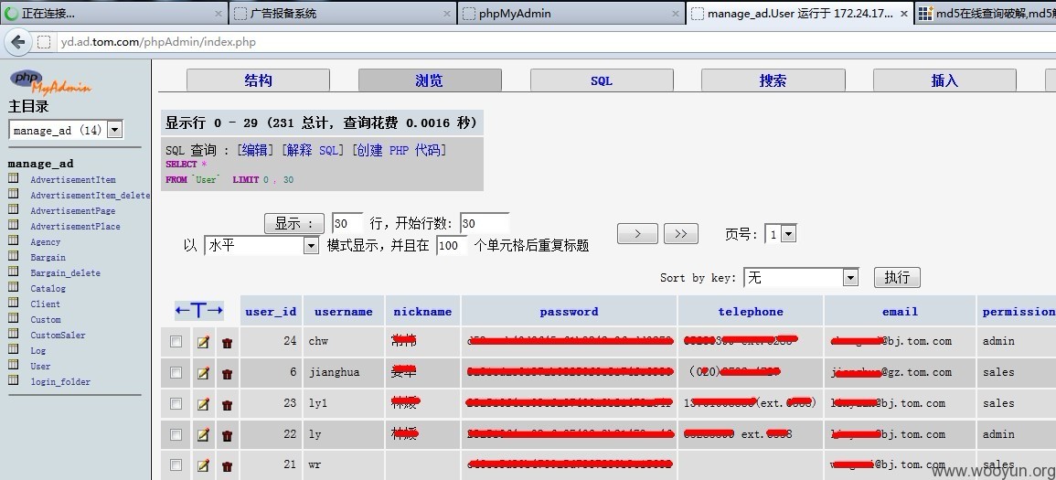Screen dimensions: 1056x480
Task: Sort by the email column header
Action: pos(901,312)
